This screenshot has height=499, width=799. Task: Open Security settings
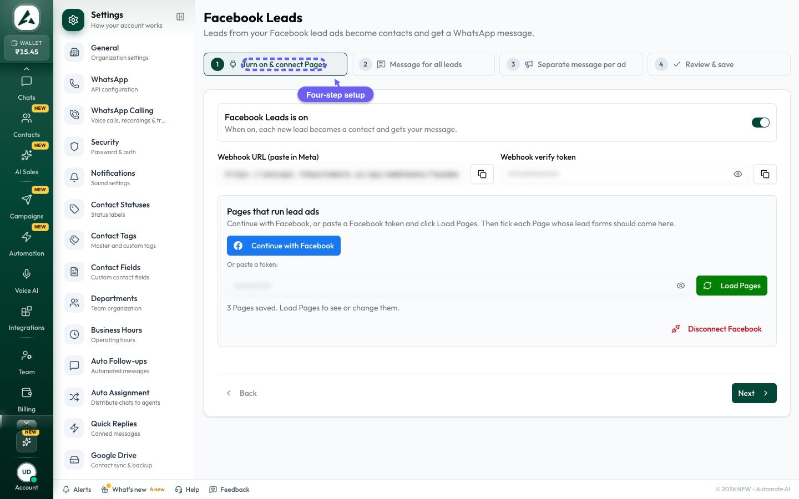click(124, 146)
